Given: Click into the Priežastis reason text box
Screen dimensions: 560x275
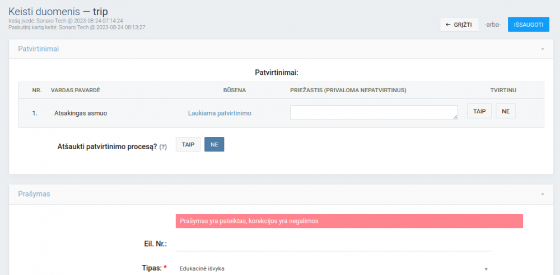Looking at the screenshot, I should [x=374, y=112].
